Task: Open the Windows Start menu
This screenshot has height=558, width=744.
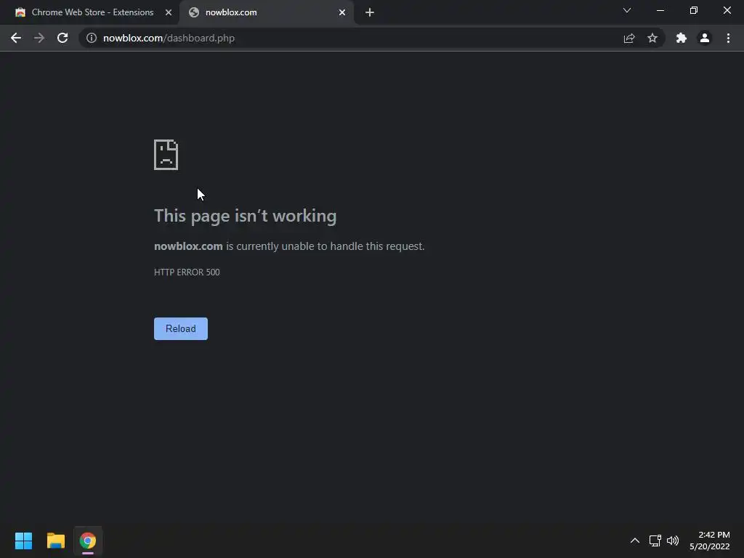Action: pyautogui.click(x=23, y=541)
